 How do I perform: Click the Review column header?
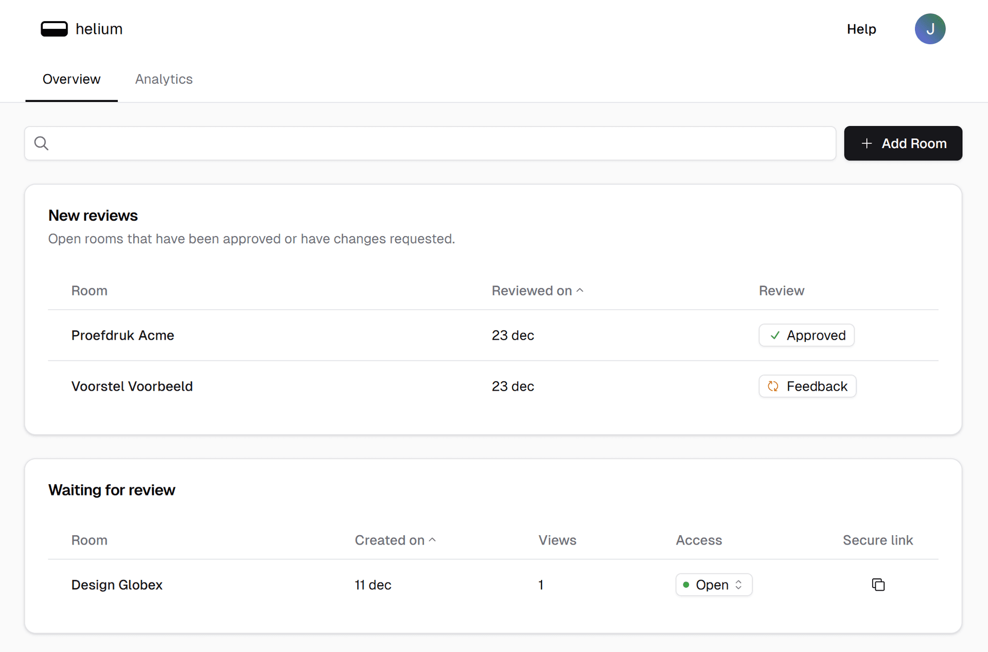click(x=781, y=290)
